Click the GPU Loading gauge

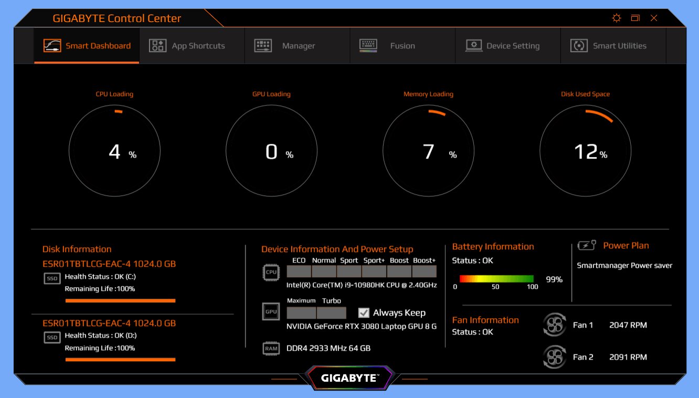271,152
